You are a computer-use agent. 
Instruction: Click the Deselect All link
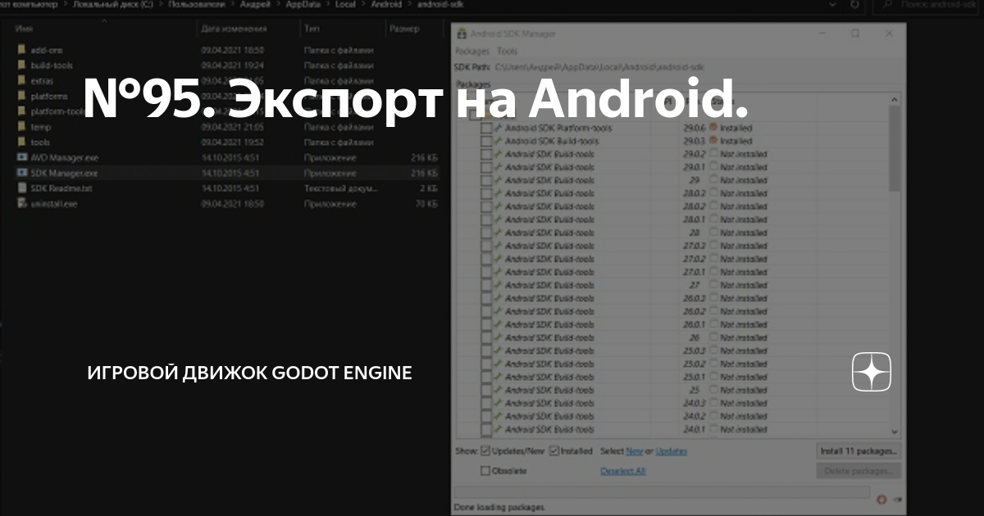[623, 470]
